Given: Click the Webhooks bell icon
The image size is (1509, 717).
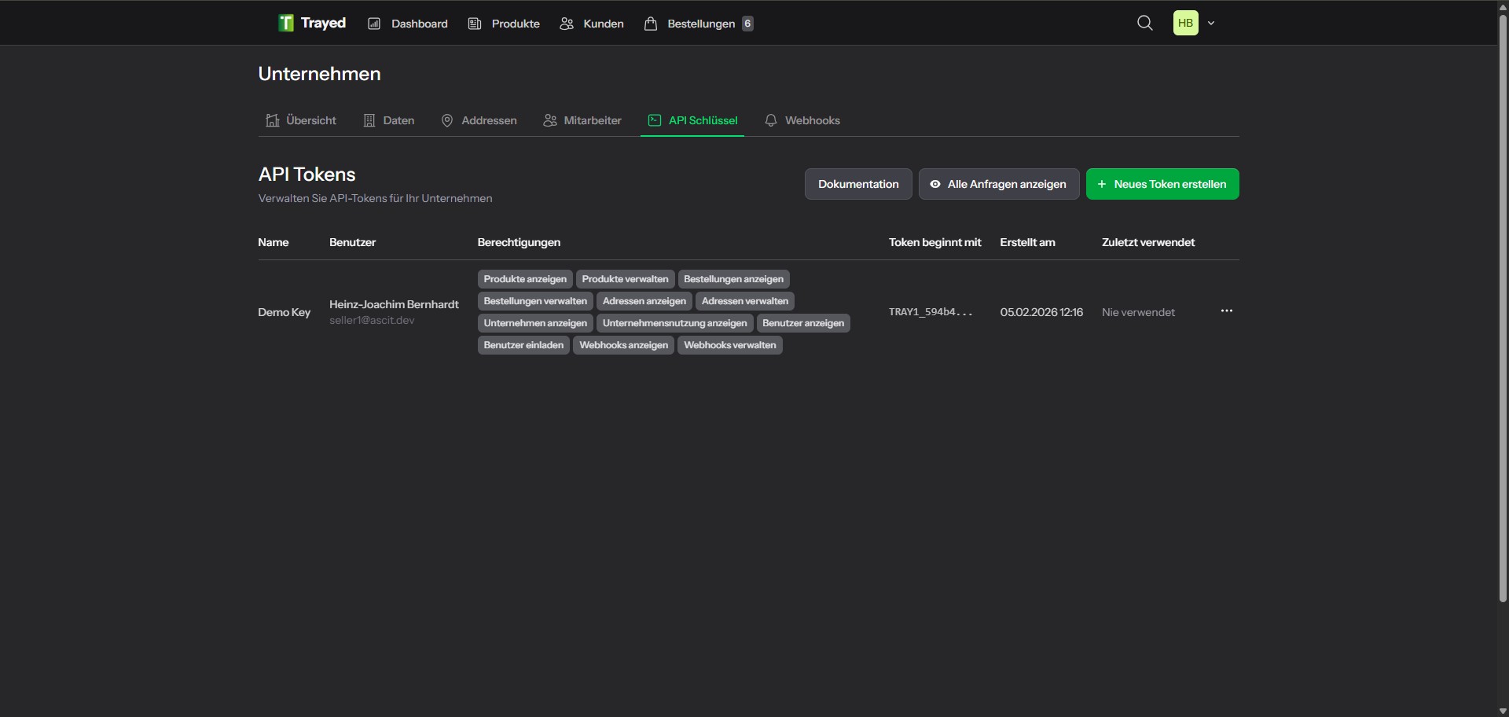Looking at the screenshot, I should [772, 120].
